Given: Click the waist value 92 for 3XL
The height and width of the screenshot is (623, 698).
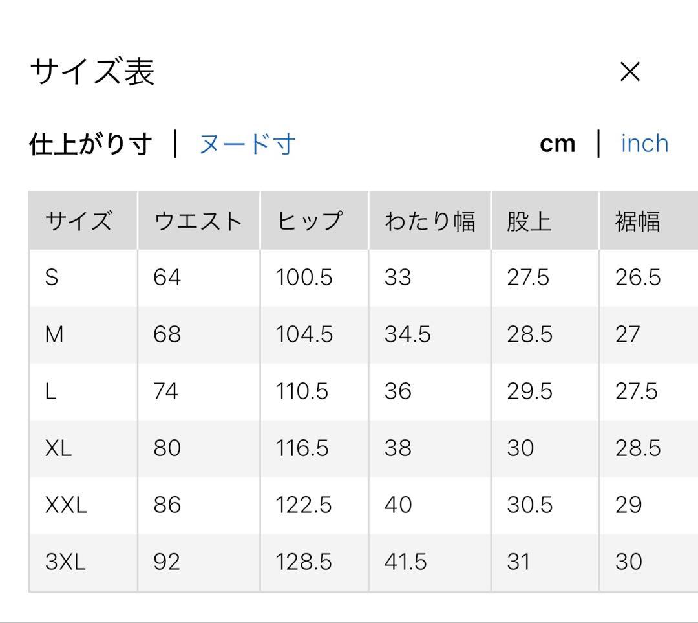Looking at the screenshot, I should pos(167,562).
